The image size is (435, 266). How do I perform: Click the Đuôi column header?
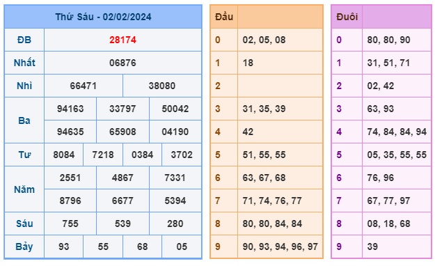coord(347,17)
